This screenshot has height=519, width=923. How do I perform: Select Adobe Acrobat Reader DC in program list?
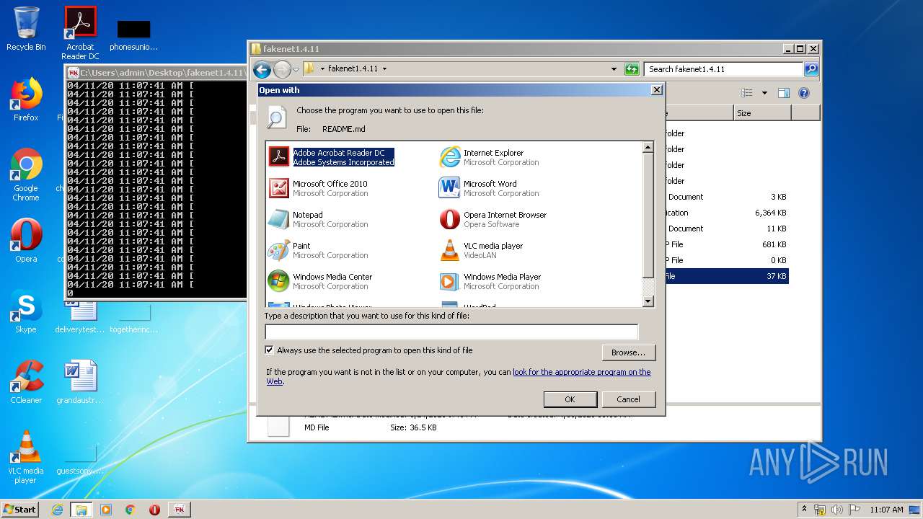tap(332, 157)
